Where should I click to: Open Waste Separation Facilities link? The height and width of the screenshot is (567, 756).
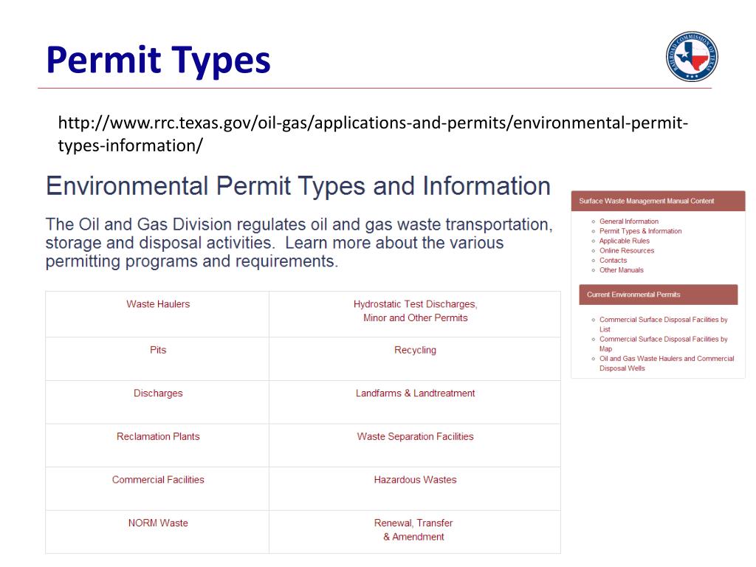pyautogui.click(x=415, y=436)
